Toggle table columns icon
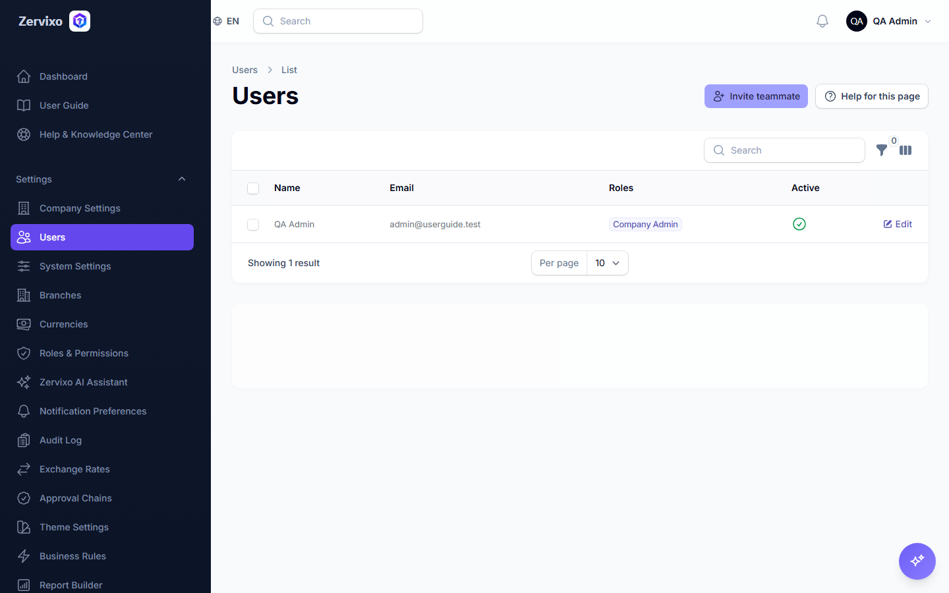Screen dimensions: 949x593 pyautogui.click(x=906, y=150)
